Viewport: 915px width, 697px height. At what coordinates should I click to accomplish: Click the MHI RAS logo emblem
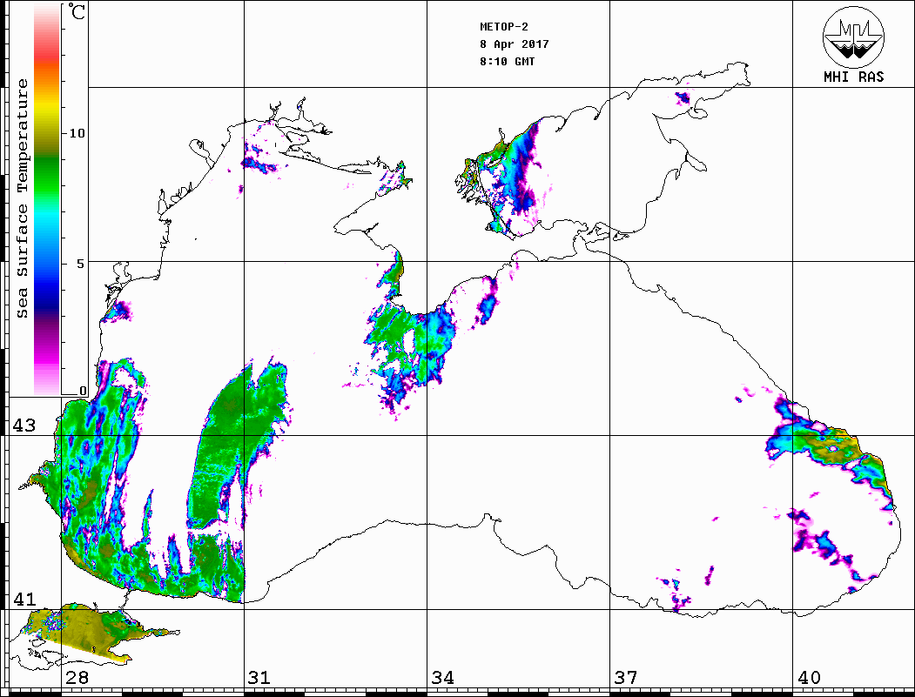[854, 37]
